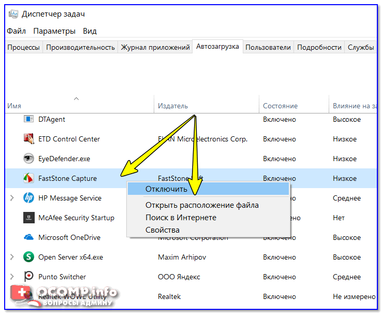Switch to the Производительность tab
382x314 pixels.
pos(80,47)
